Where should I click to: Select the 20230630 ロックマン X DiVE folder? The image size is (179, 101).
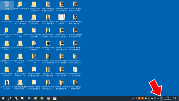tap(75, 58)
